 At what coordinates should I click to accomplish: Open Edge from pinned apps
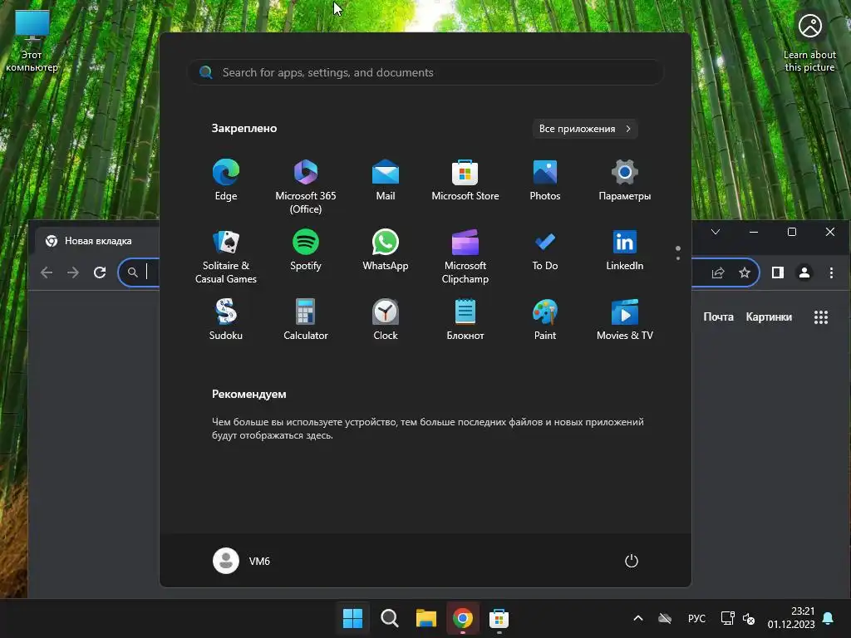pos(226,180)
